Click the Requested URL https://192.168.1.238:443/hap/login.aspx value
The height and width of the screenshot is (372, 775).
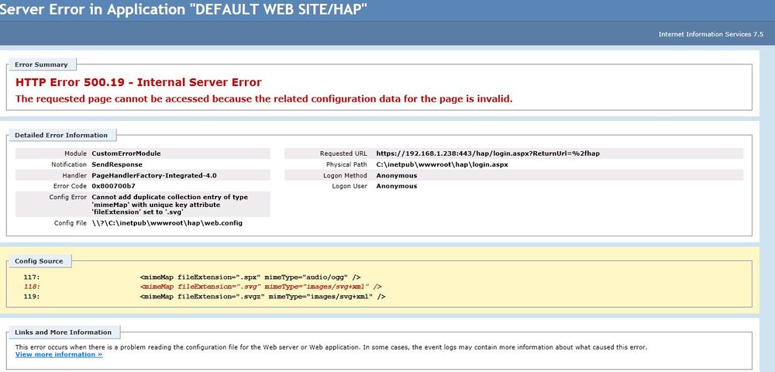coord(487,153)
